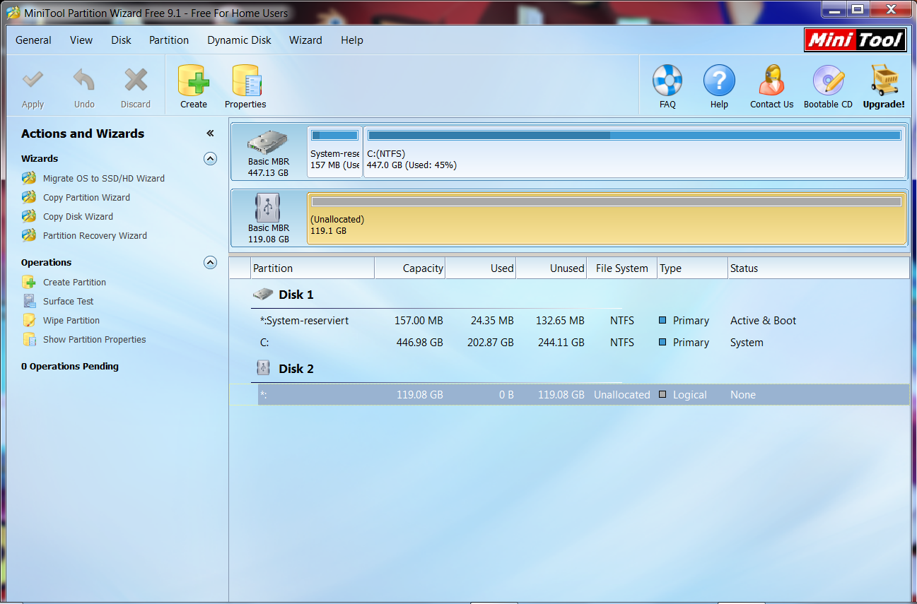Start the Copy Disk Wizard
917x604 pixels.
tap(78, 216)
